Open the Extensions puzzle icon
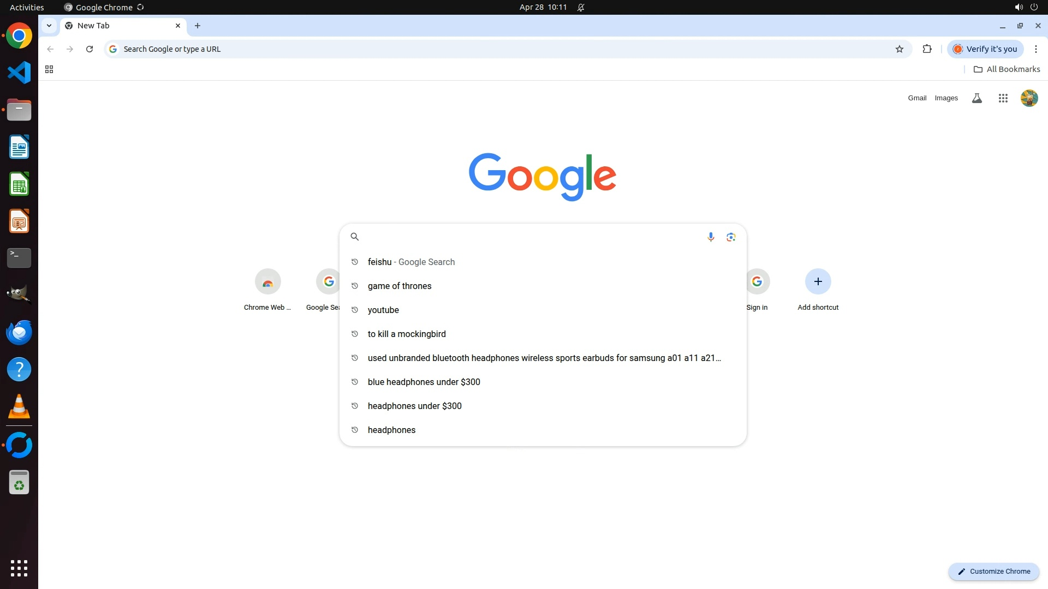 (927, 49)
